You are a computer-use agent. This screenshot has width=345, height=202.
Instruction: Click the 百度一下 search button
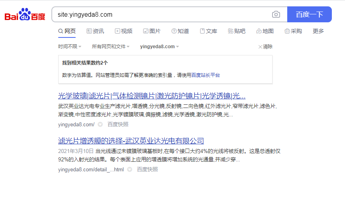pyautogui.click(x=310, y=14)
